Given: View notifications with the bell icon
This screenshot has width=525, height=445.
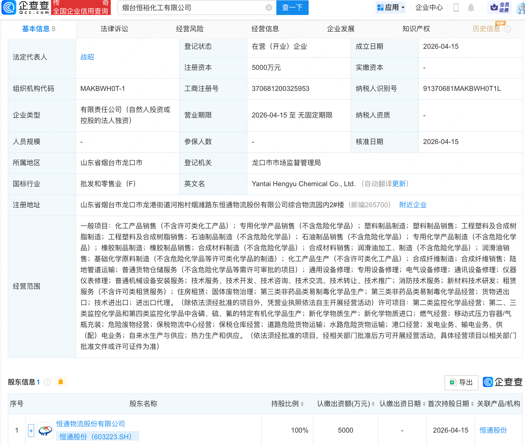Looking at the screenshot, I should pos(471,8).
